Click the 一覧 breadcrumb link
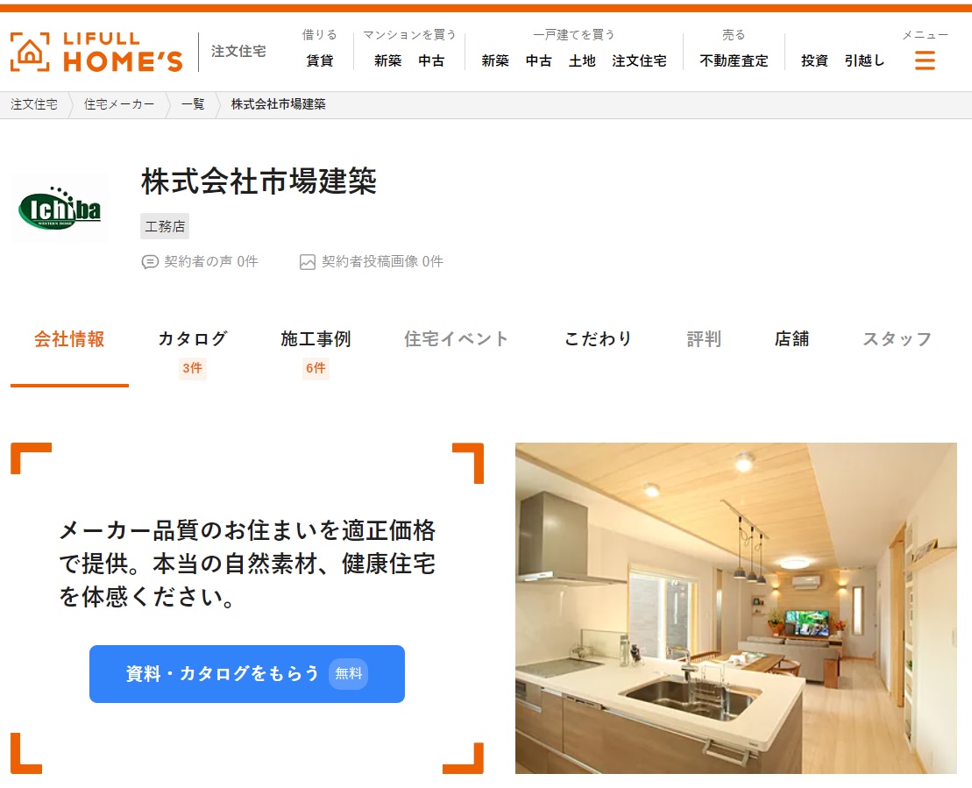 point(193,104)
